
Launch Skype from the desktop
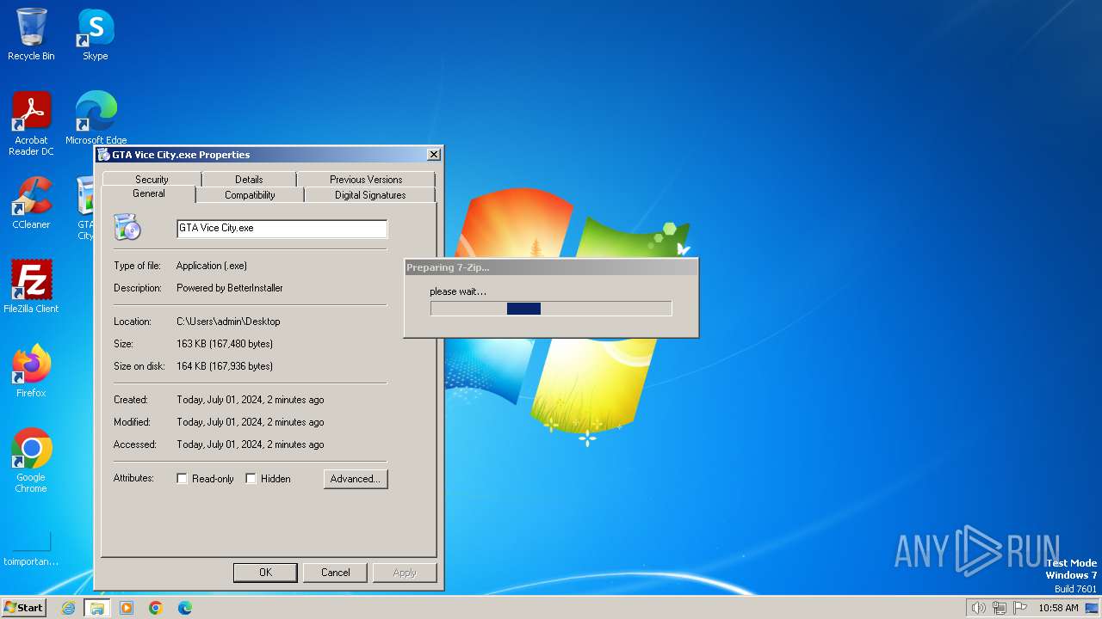[95, 34]
